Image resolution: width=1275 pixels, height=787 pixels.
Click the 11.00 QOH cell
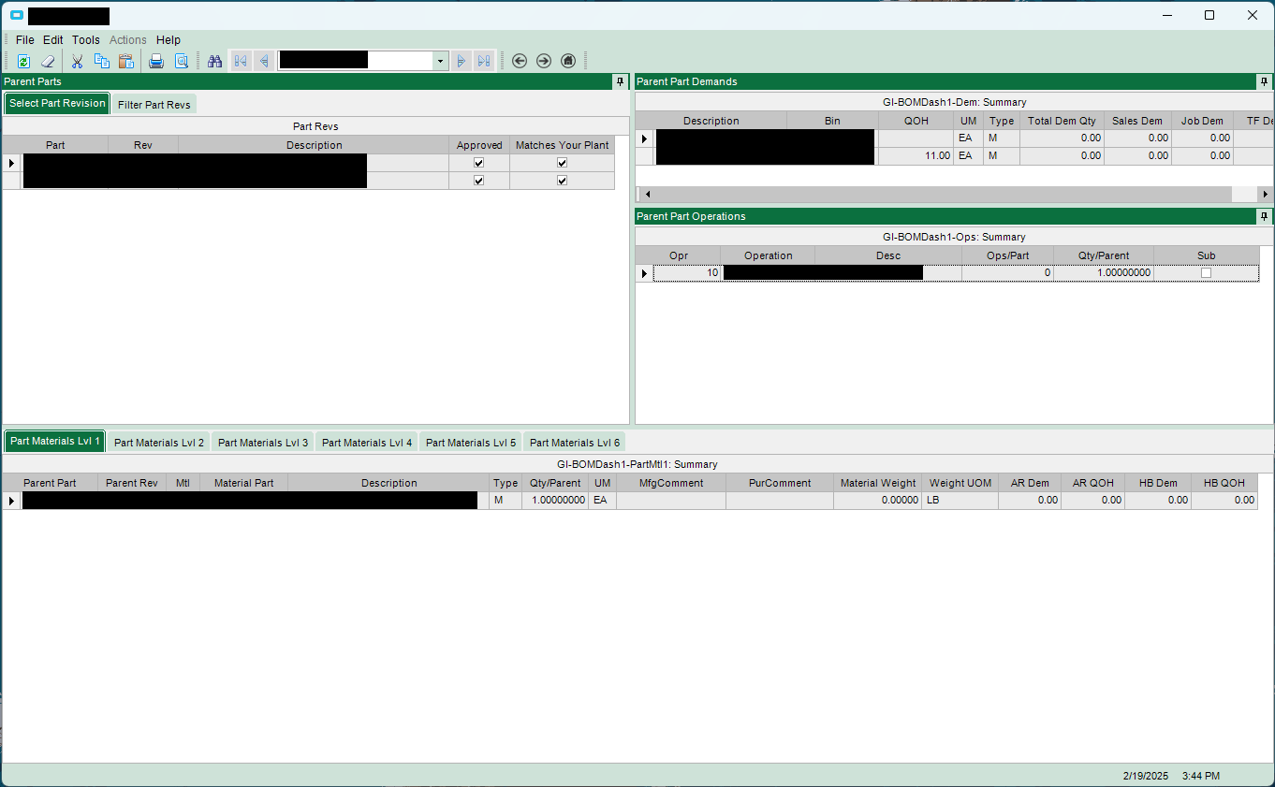tap(916, 156)
